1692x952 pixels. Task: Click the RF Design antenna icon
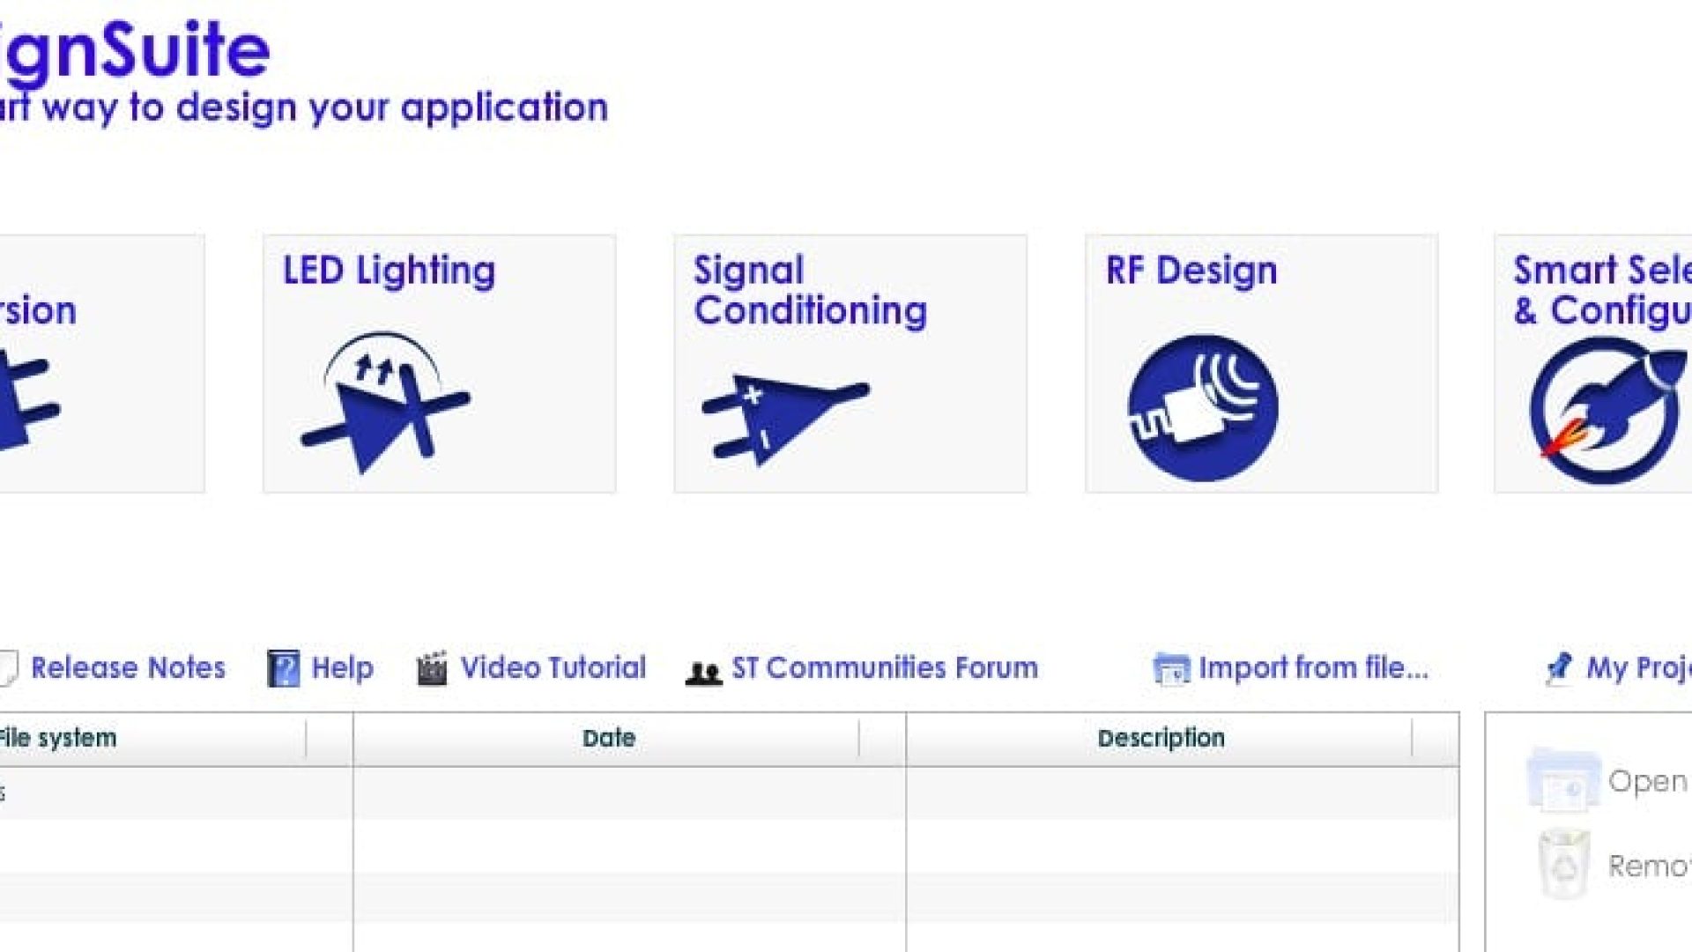pos(1203,407)
